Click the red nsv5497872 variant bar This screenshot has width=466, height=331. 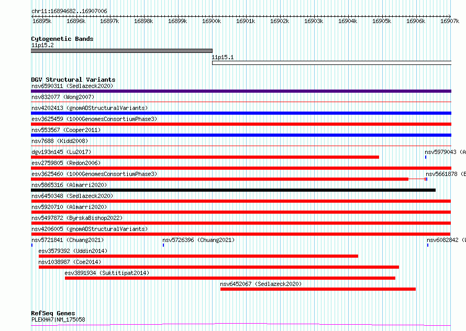click(x=241, y=223)
